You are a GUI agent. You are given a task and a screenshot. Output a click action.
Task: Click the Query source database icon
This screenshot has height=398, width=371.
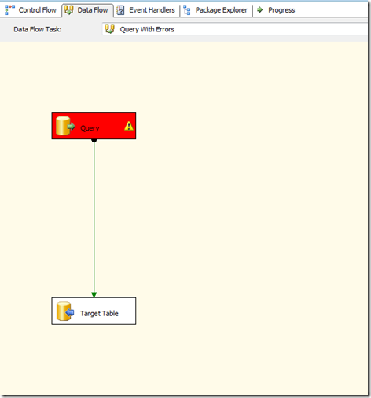point(65,126)
